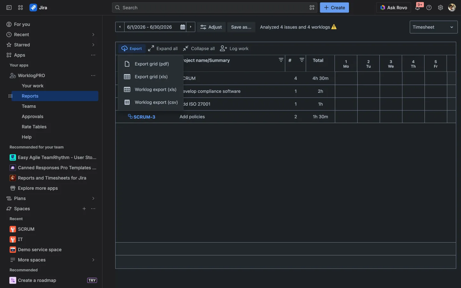The height and width of the screenshot is (288, 461).
Task: Click the Adjust button
Action: [211, 27]
